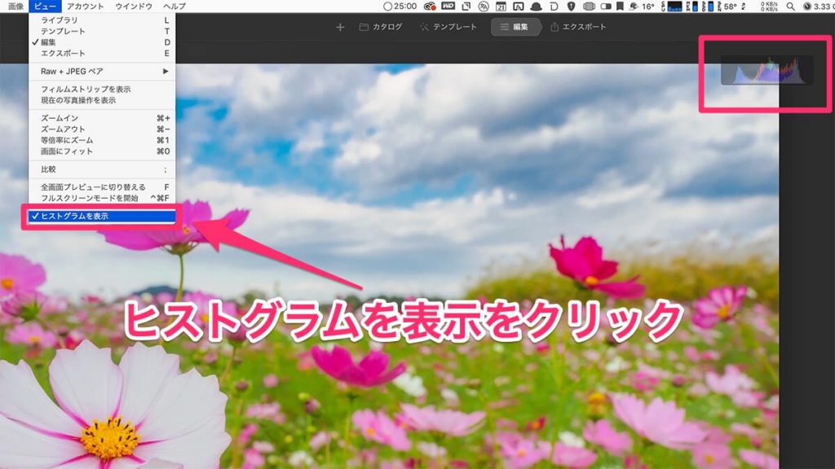Select 等倍率にズーム menu item
Viewport: 835px width, 469px height.
102,140
